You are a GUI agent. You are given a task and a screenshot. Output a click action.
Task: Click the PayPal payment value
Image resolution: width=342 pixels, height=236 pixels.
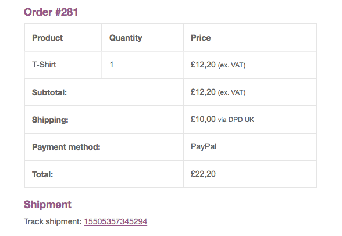click(x=204, y=146)
